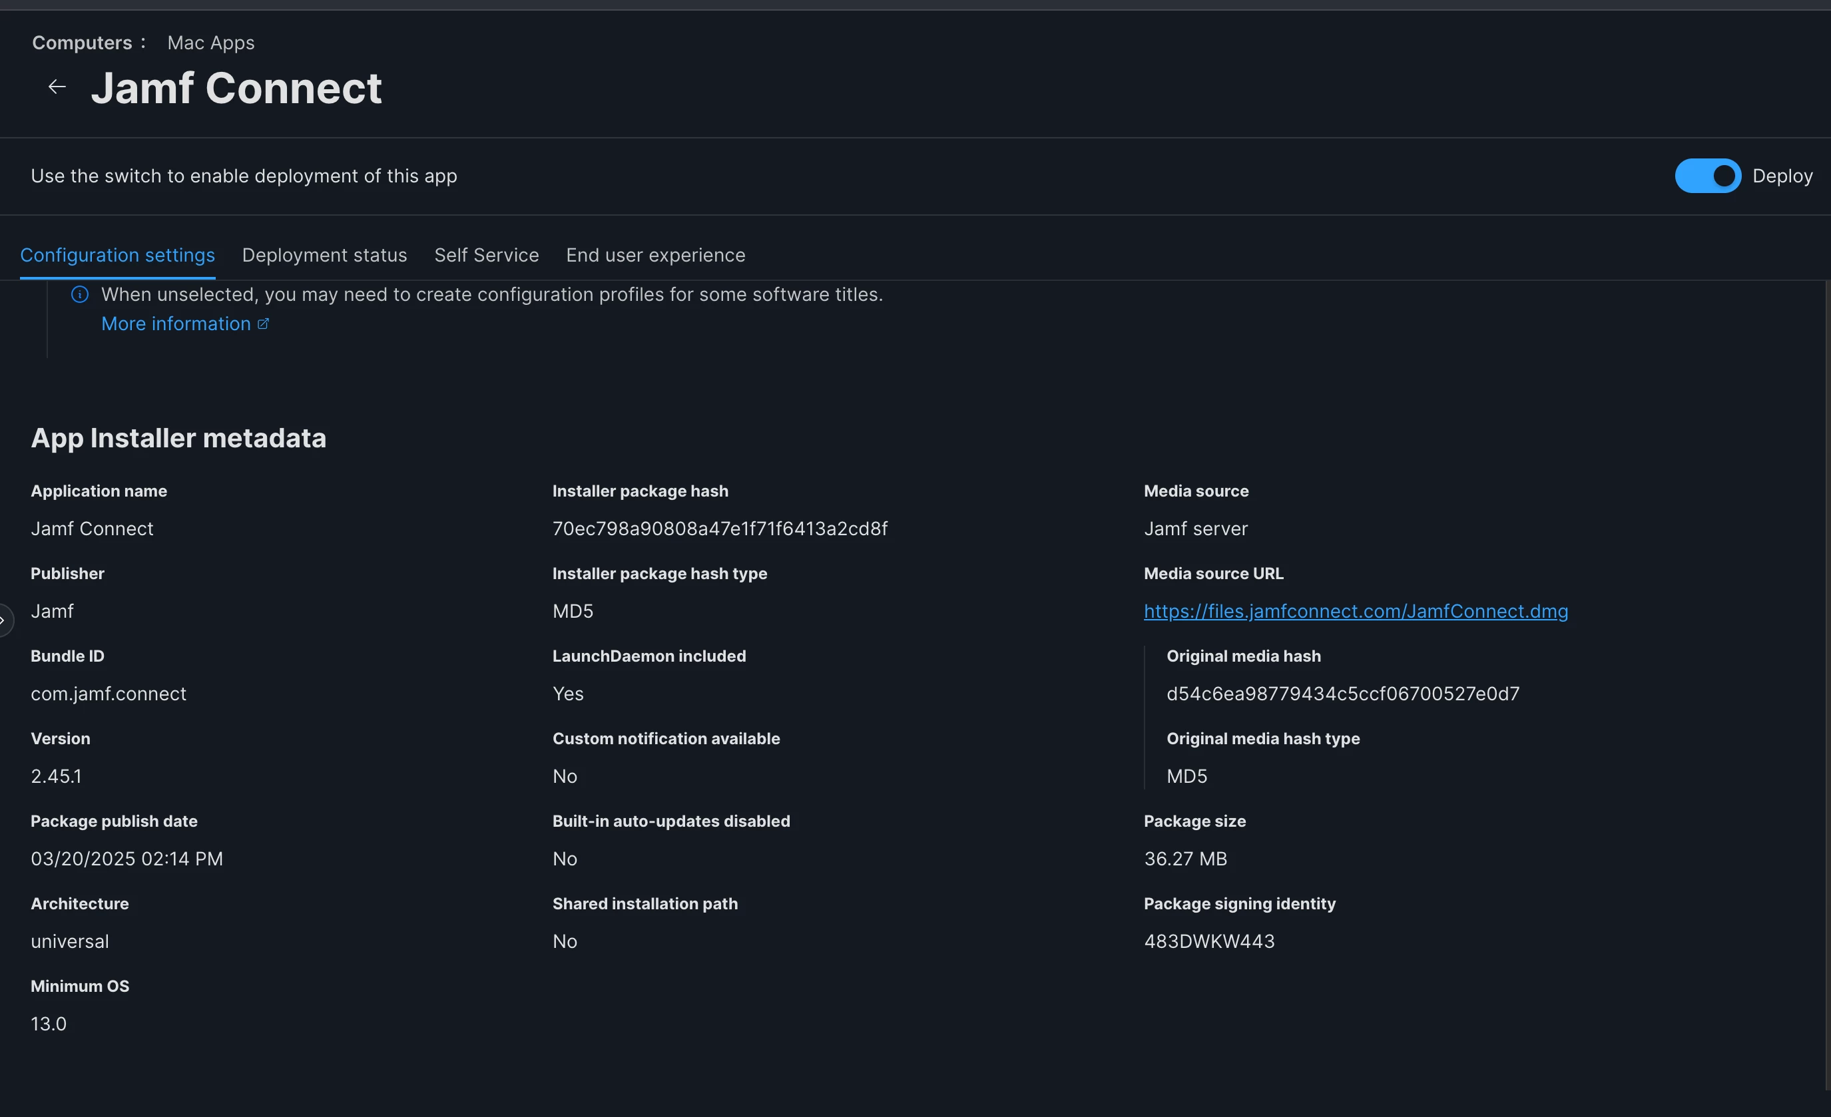The width and height of the screenshot is (1831, 1117).
Task: Click the package signing identity 483DWKW443
Action: (1209, 941)
